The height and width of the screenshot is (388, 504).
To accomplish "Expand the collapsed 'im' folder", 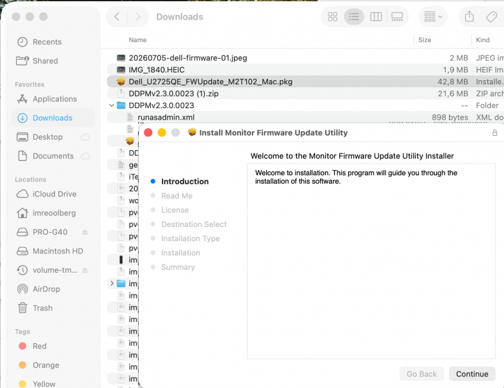I will click(x=111, y=283).
